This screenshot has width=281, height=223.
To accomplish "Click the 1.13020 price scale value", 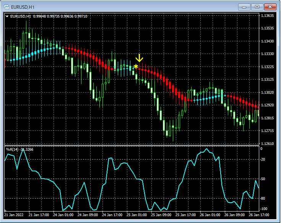I will point(267,92).
